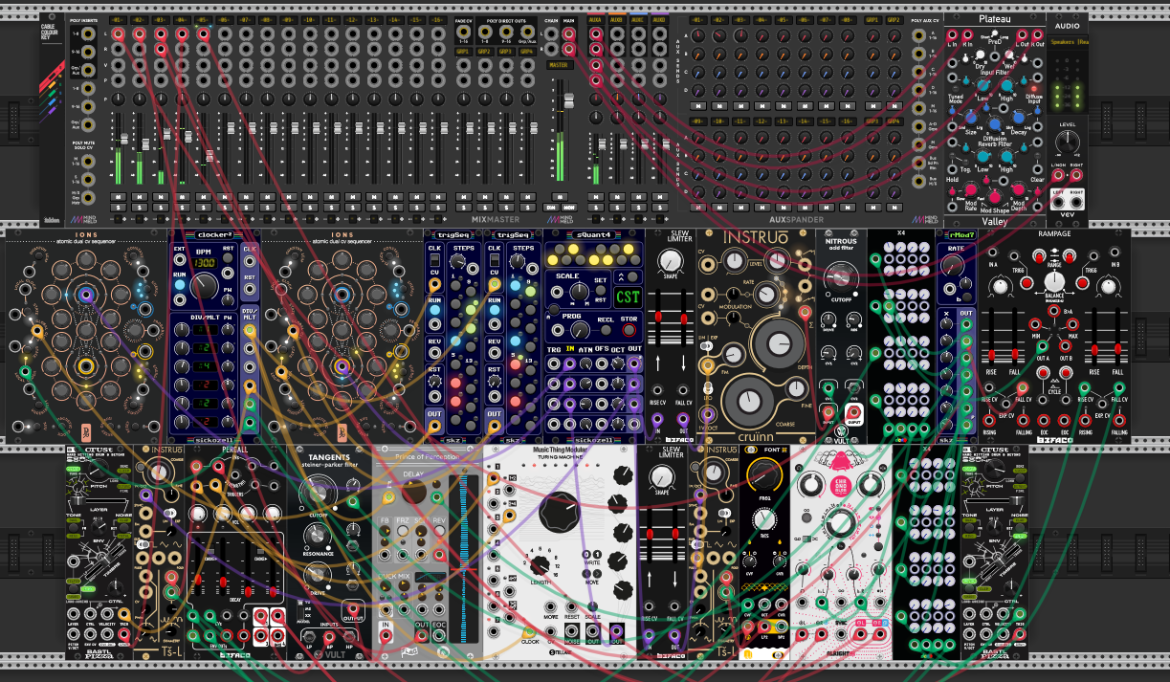1170x682 pixels.
Task: Click the Nitrous CUTOFF knob
Action: 841,277
